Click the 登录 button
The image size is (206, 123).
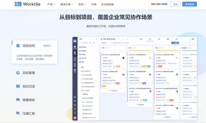tap(175, 4)
